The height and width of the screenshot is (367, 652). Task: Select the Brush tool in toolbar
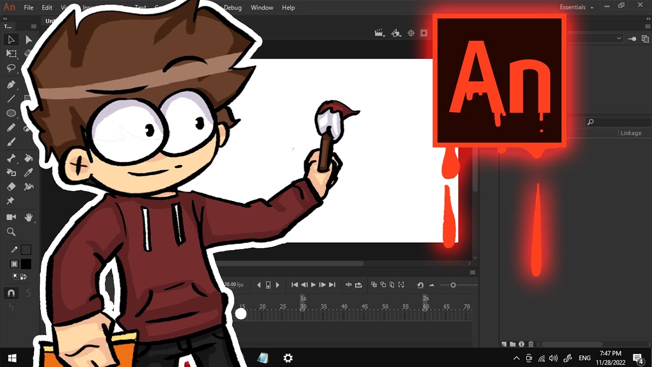(11, 142)
